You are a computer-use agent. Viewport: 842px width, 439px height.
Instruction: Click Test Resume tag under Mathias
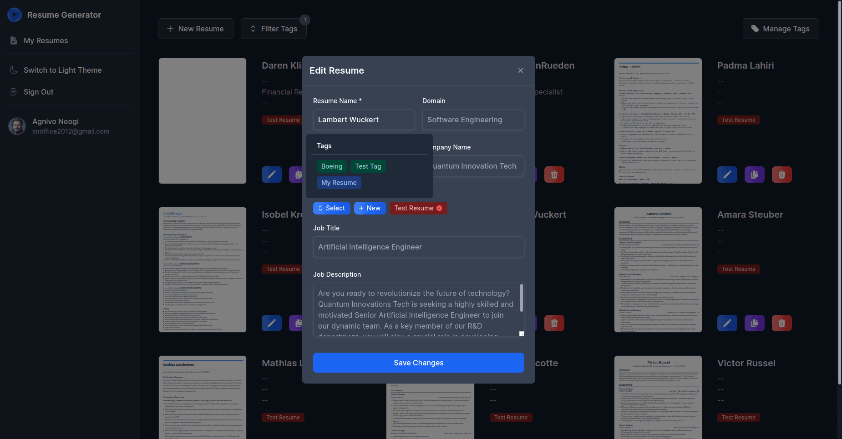point(283,418)
